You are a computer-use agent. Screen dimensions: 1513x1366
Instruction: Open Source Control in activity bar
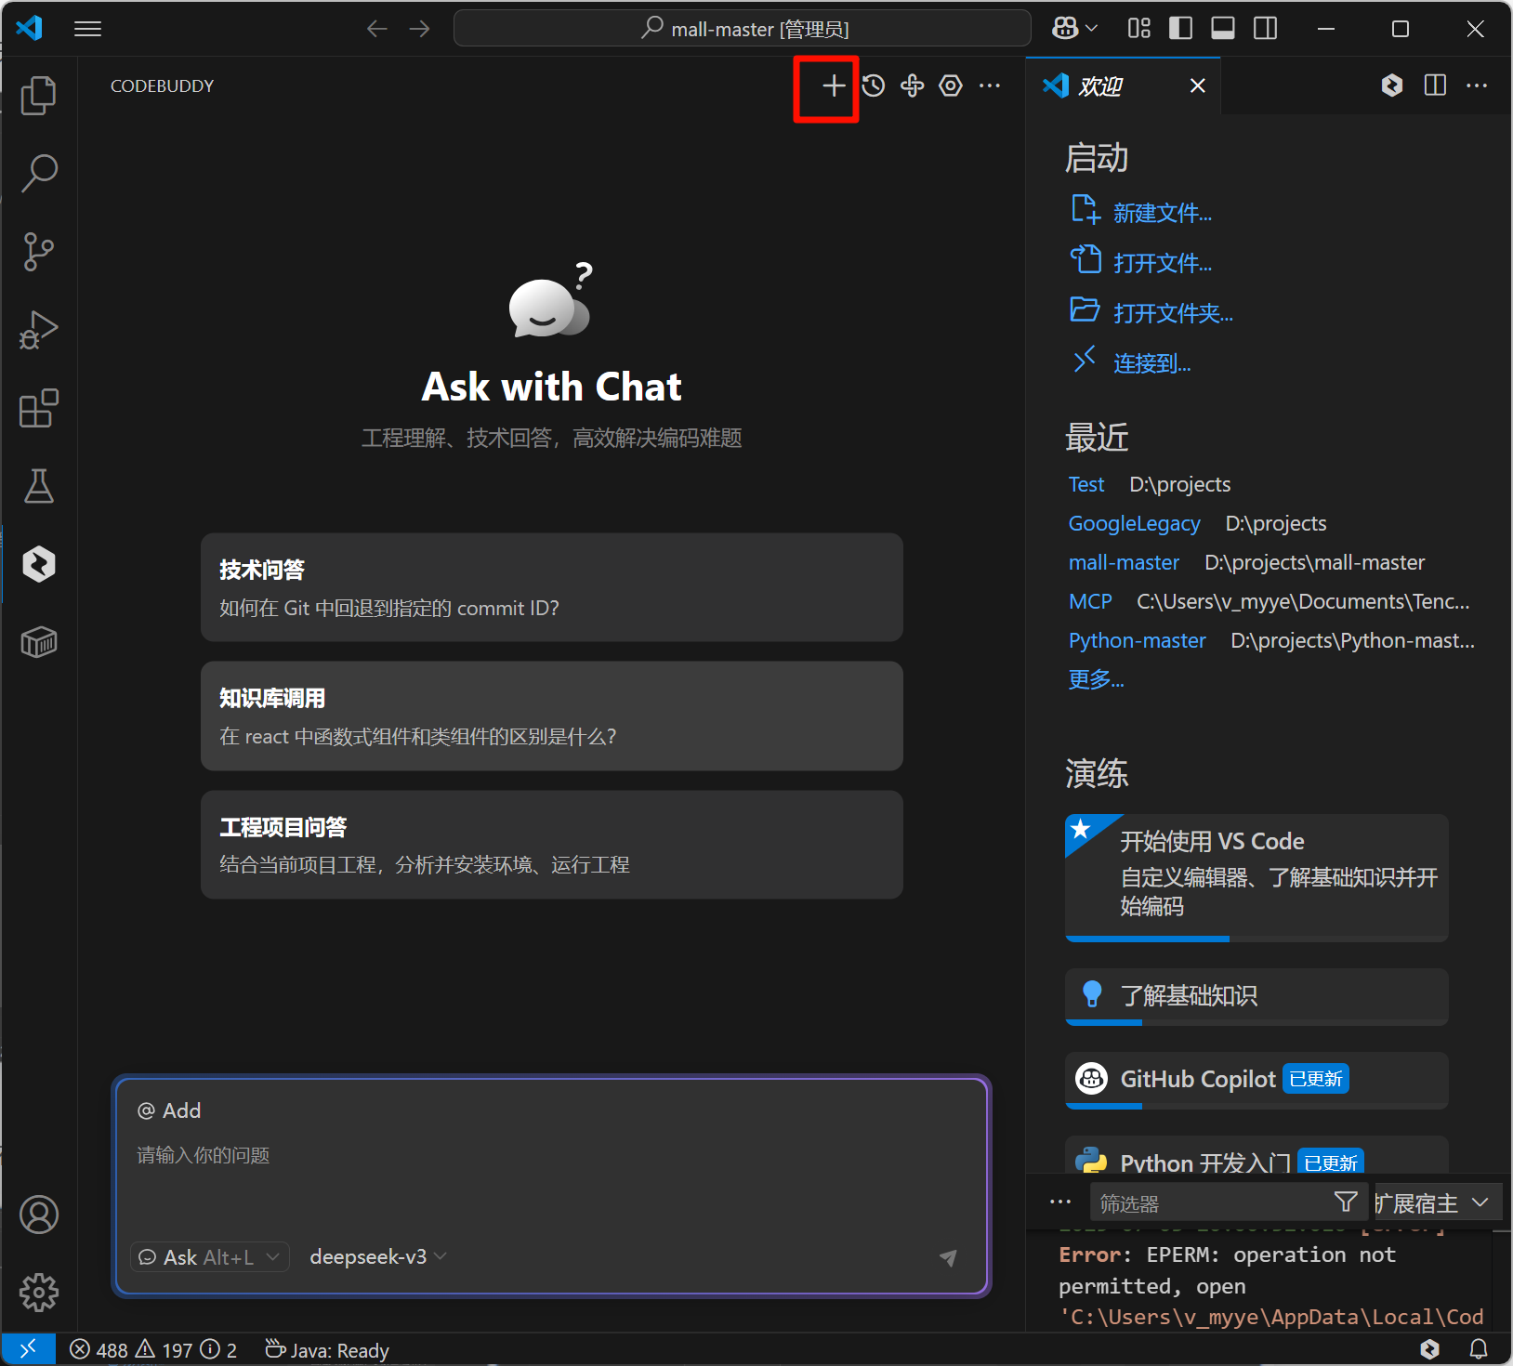[x=38, y=252]
